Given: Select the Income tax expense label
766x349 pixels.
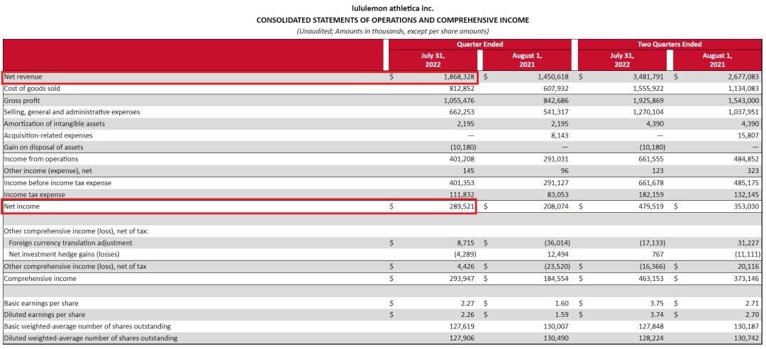Looking at the screenshot, I should tap(34, 194).
